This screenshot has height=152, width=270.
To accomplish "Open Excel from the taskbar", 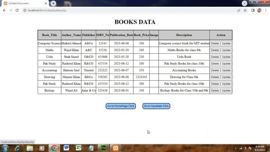I will click(78, 148).
